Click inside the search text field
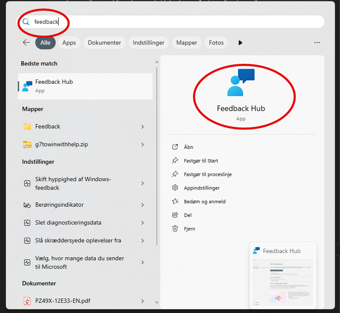 click(x=170, y=22)
